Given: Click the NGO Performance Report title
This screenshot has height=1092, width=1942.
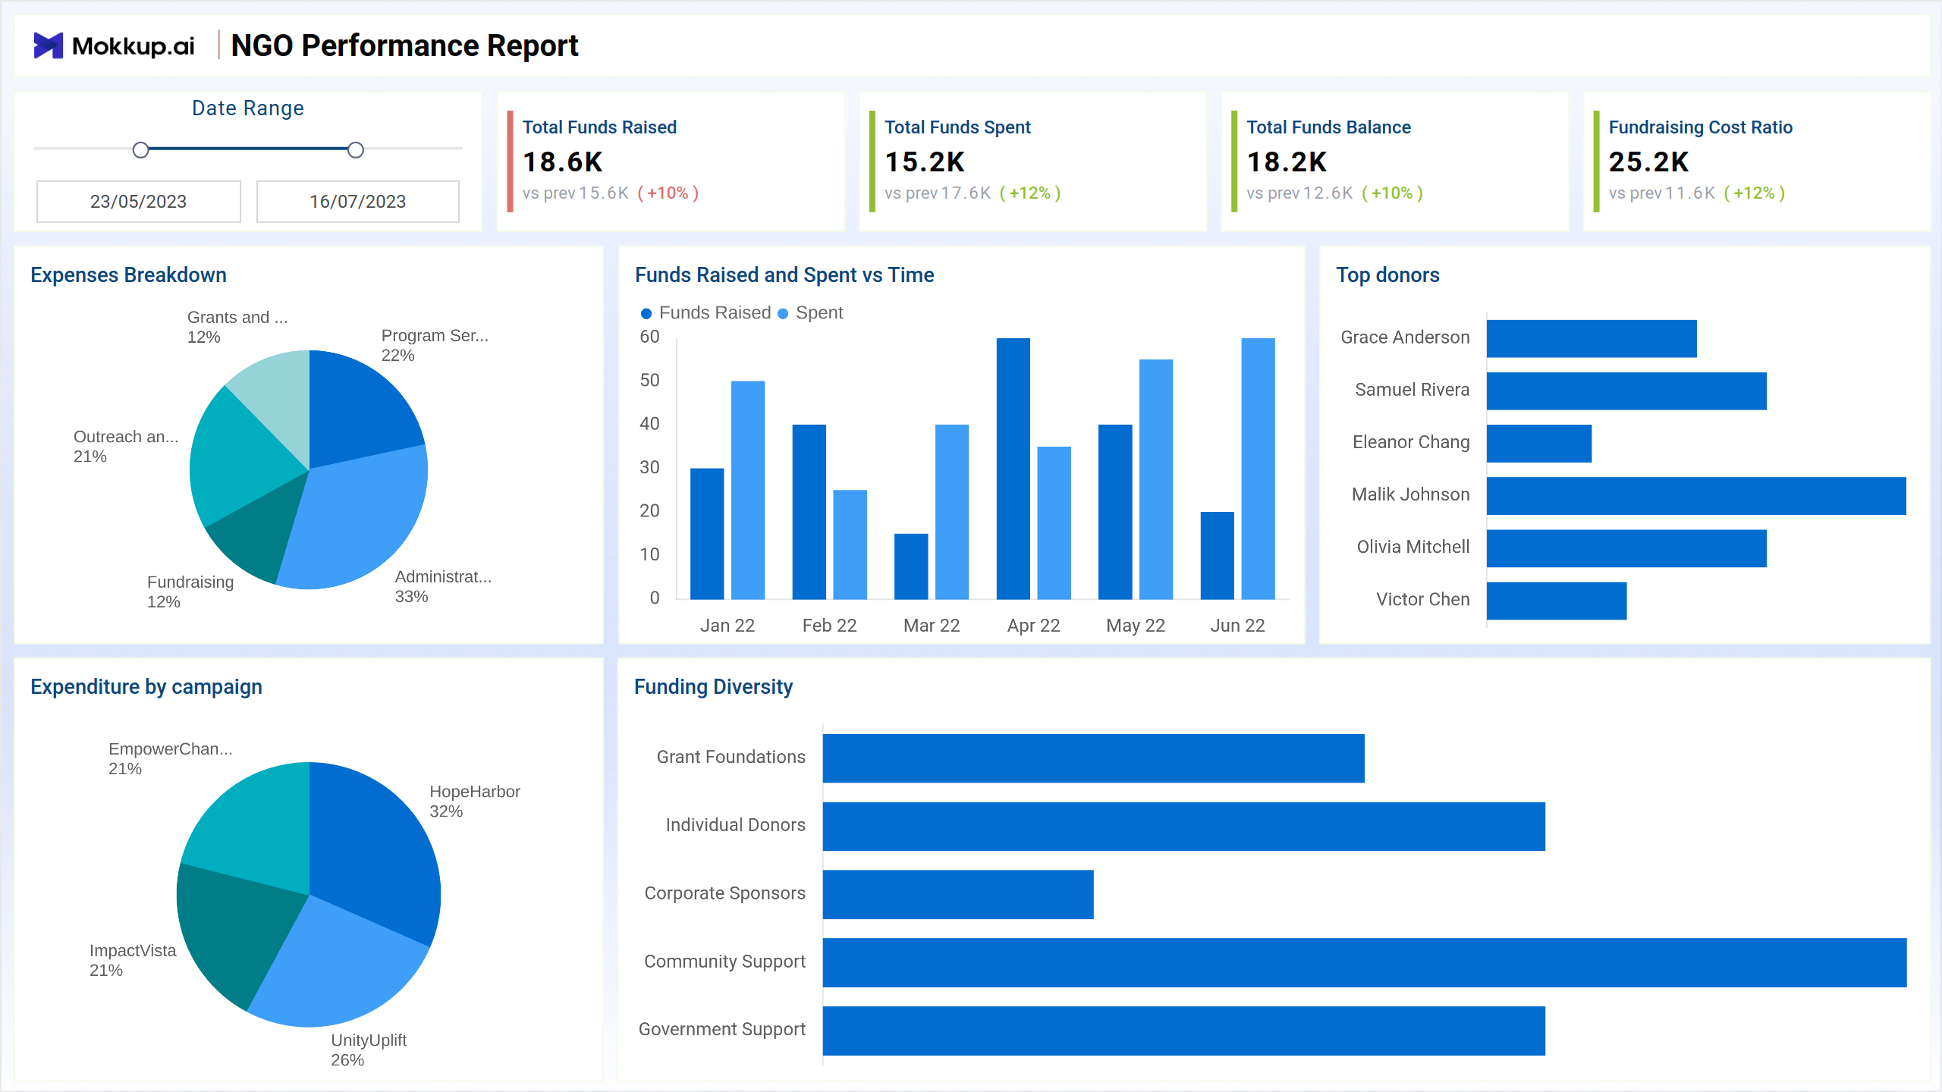Looking at the screenshot, I should click(404, 46).
